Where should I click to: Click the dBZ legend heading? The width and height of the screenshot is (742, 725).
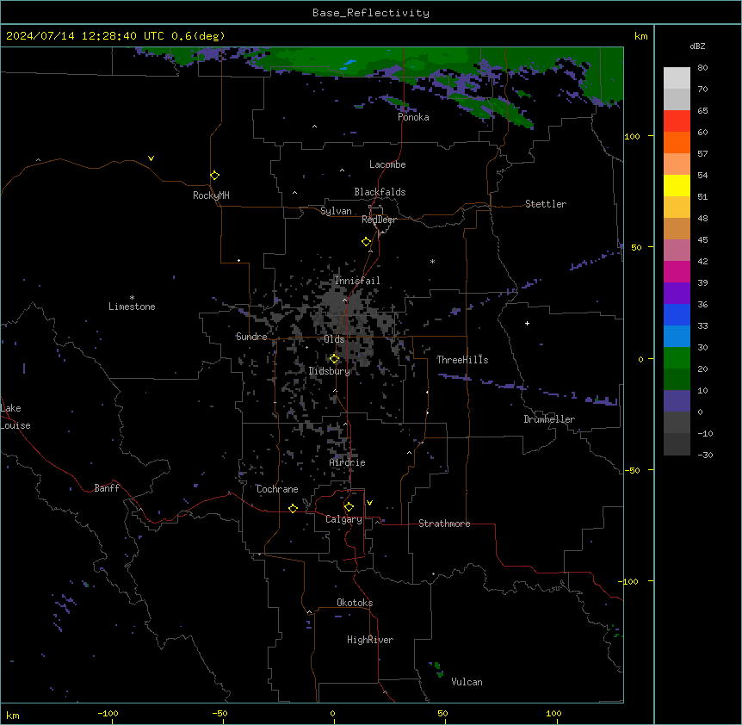pyautogui.click(x=697, y=46)
